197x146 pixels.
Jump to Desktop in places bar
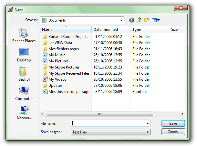[x=24, y=55]
